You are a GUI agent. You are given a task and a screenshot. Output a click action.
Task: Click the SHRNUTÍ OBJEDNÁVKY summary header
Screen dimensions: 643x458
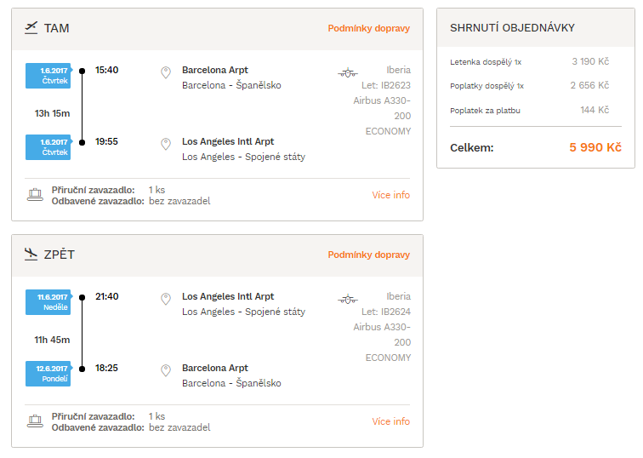click(x=512, y=28)
